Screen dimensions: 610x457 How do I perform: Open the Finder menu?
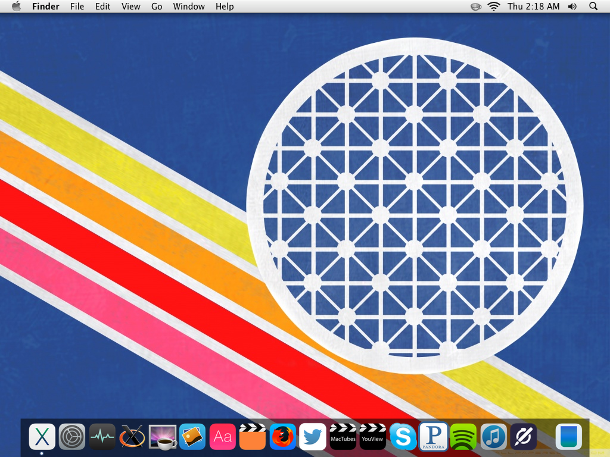(45, 6)
